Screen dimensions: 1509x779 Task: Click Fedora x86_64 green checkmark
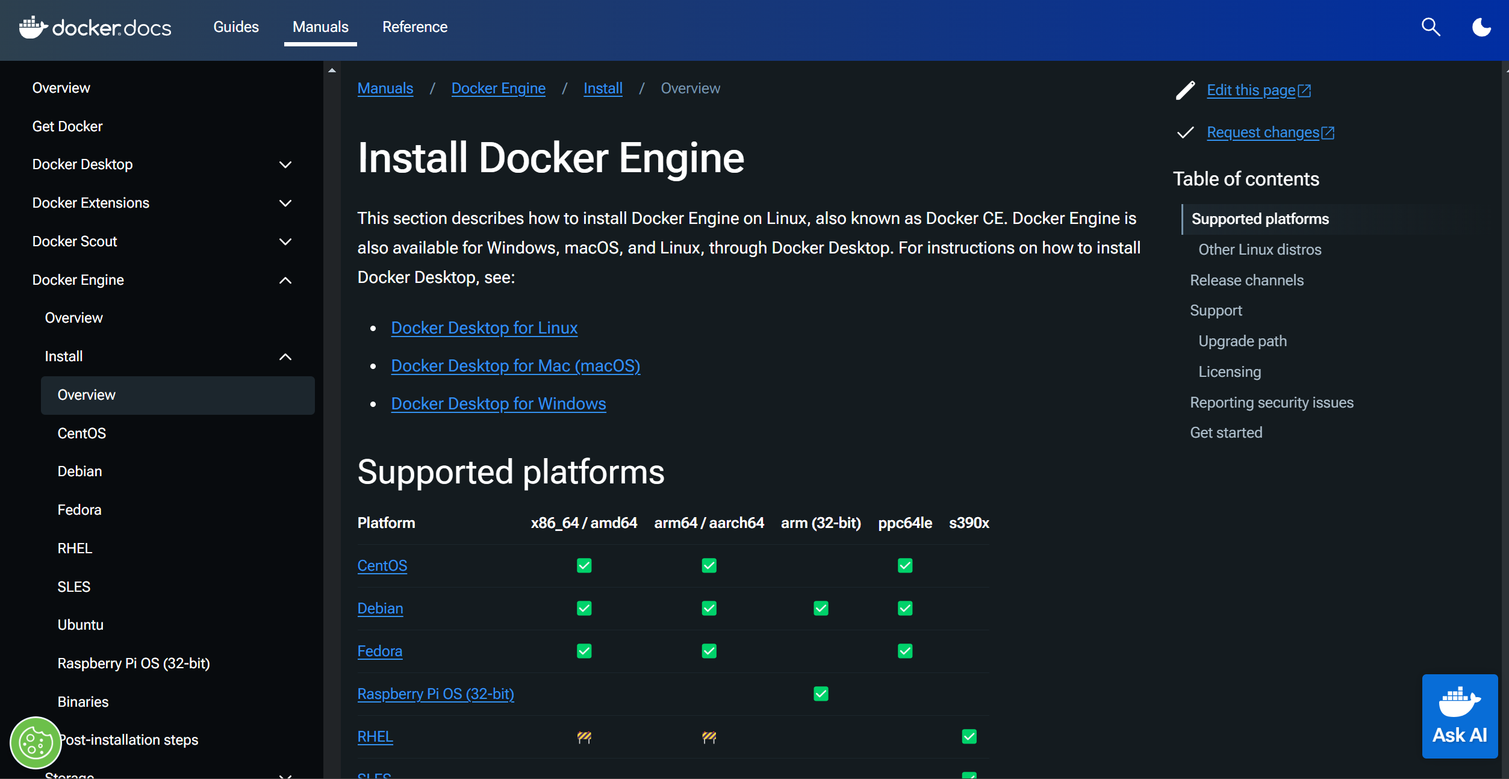coord(584,651)
